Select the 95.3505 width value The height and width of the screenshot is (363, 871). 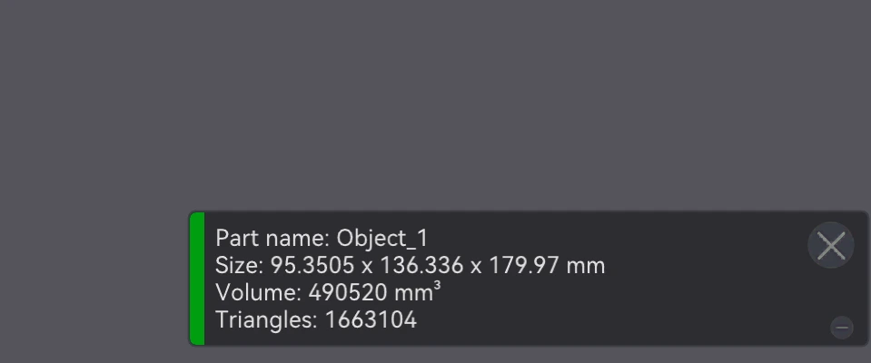click(x=312, y=265)
